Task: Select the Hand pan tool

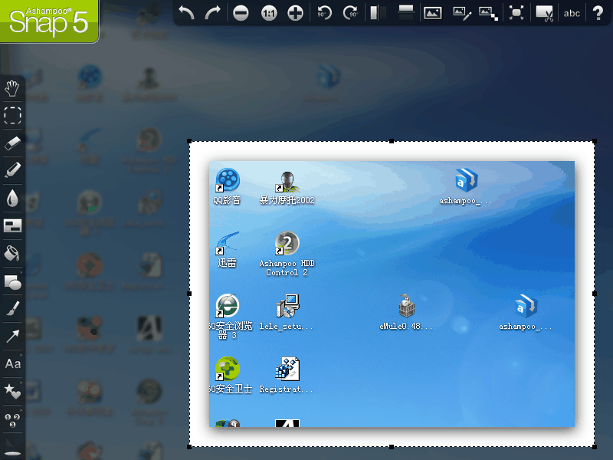Action: [12, 88]
